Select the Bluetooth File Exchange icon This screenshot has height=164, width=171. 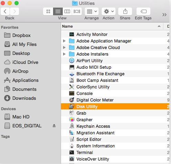coord(72,74)
